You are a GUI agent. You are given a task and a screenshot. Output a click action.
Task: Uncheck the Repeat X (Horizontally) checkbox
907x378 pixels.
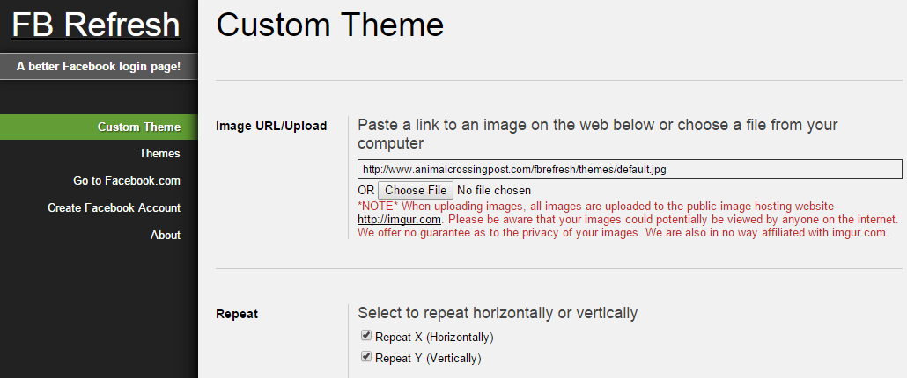tap(365, 336)
